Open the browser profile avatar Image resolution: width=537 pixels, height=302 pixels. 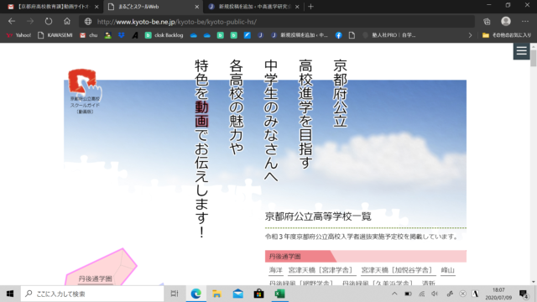[505, 21]
